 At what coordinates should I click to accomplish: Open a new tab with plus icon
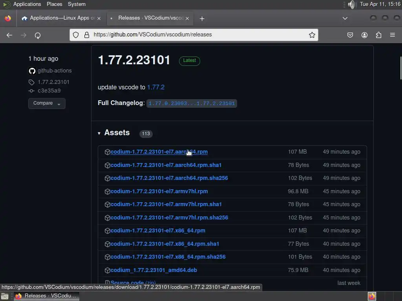click(202, 19)
